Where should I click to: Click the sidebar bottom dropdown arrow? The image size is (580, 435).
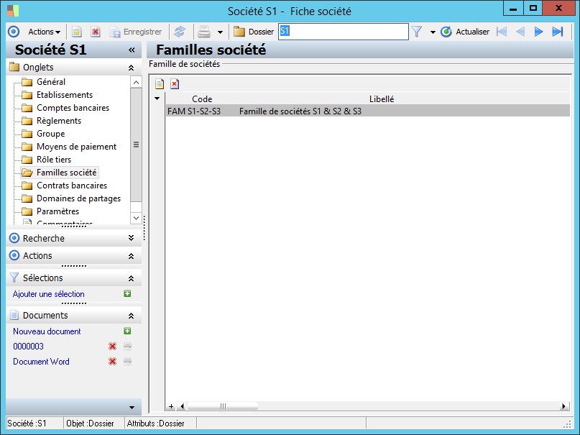132,407
